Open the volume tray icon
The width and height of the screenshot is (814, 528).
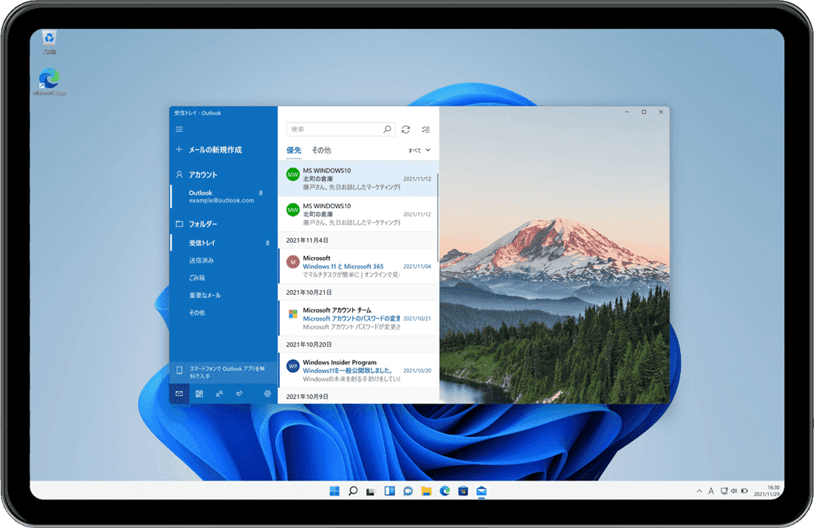[734, 491]
